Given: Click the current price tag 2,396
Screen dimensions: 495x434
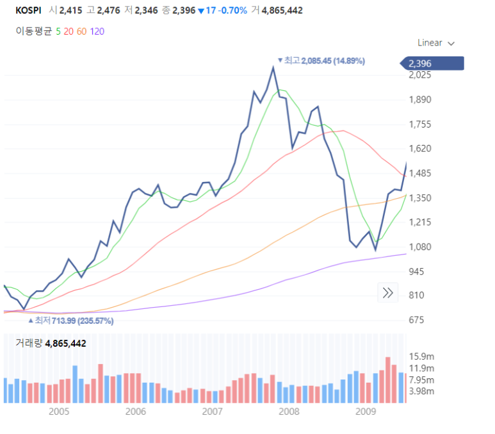Looking at the screenshot, I should tap(432, 63).
